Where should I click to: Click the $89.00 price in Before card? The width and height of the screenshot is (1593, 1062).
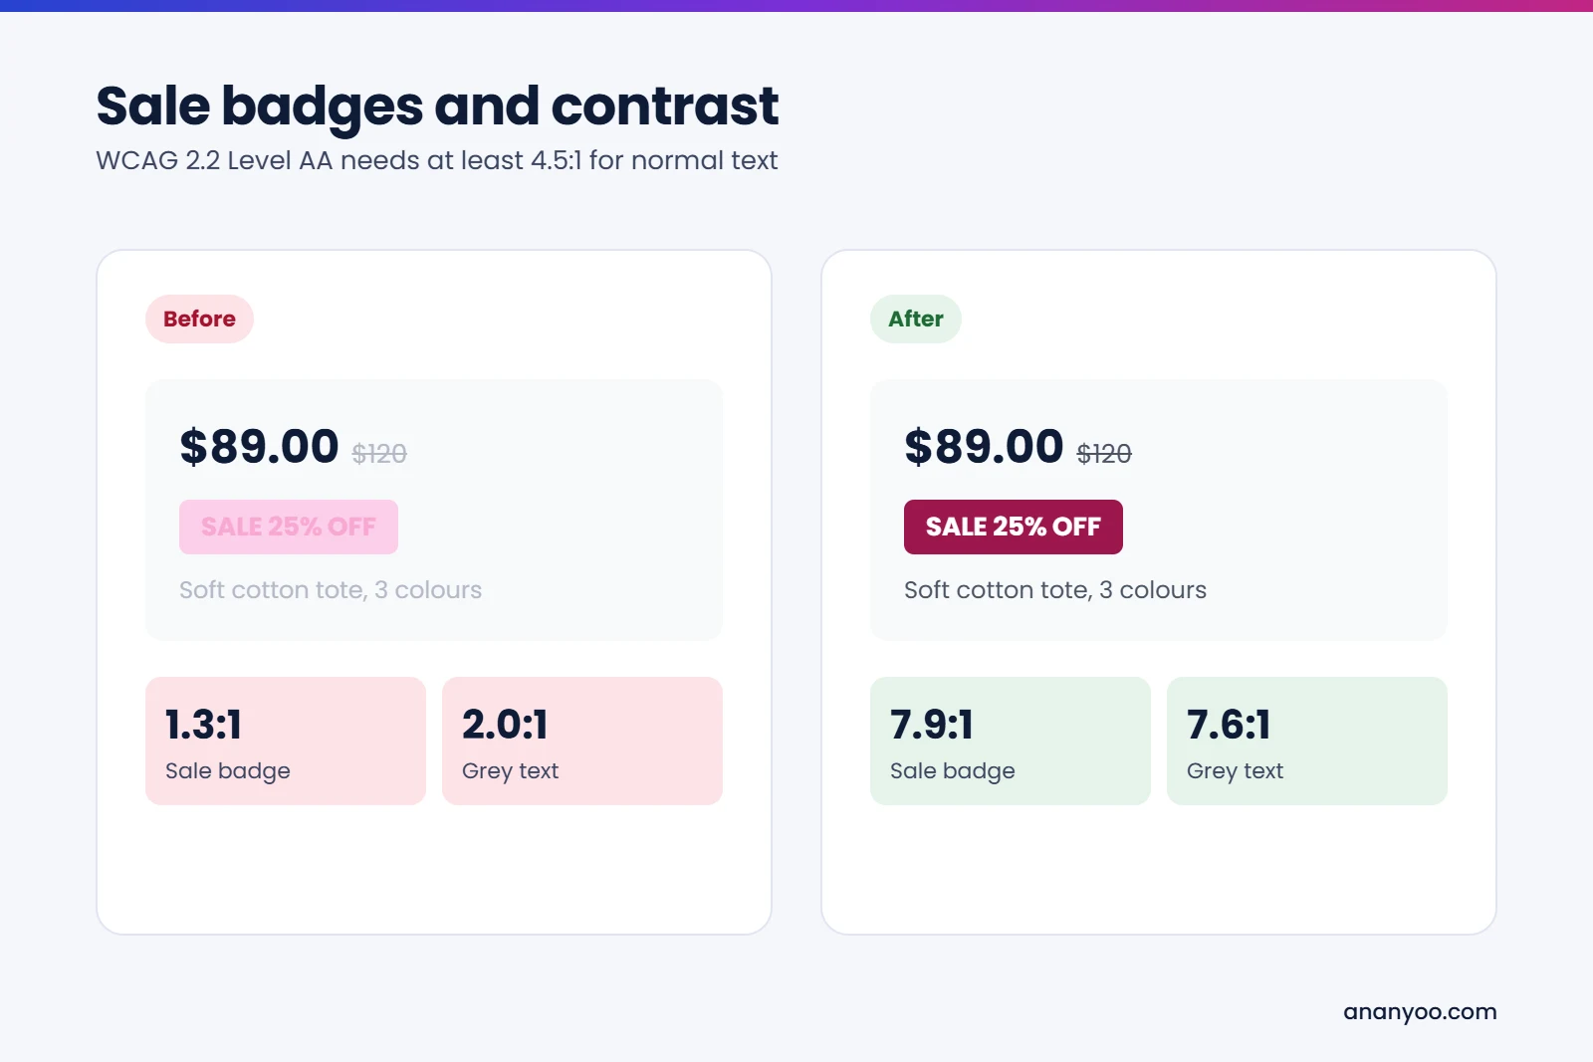259,446
